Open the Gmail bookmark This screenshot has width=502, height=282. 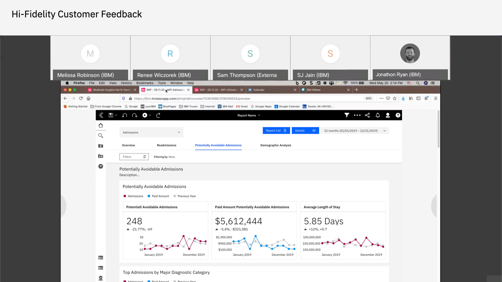click(x=242, y=107)
